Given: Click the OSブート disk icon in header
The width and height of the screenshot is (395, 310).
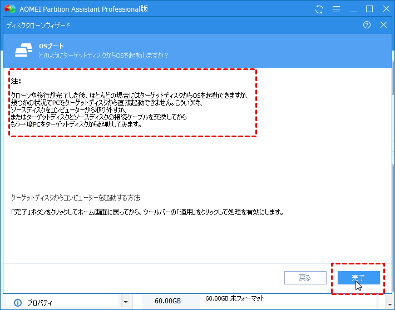Looking at the screenshot, I should [x=24, y=50].
